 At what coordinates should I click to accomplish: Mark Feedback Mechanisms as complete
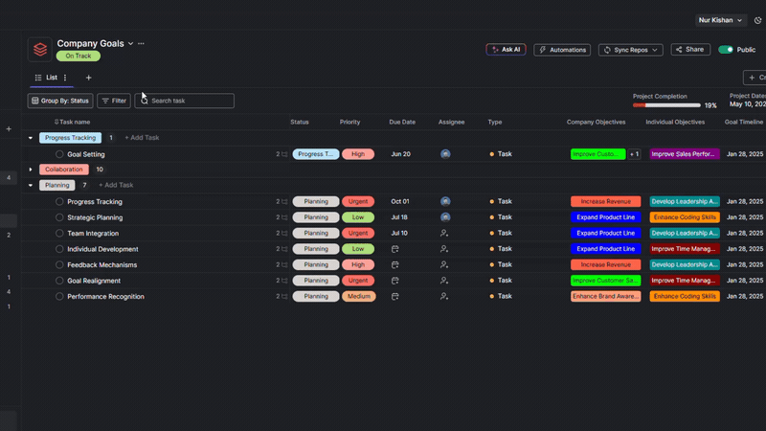point(59,264)
